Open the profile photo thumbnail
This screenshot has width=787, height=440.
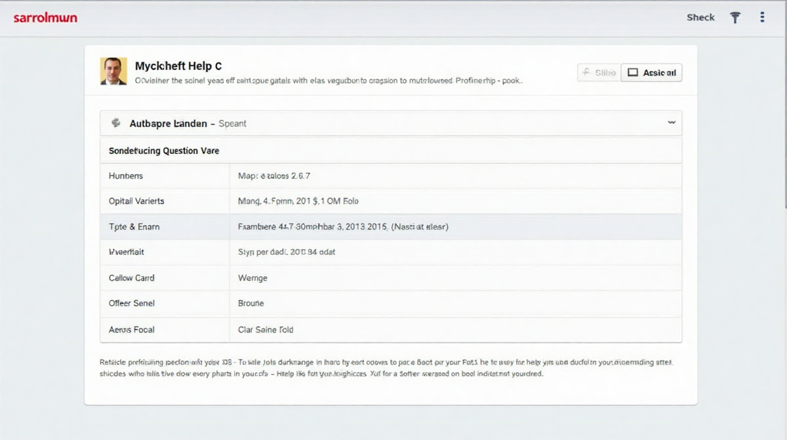(x=113, y=71)
